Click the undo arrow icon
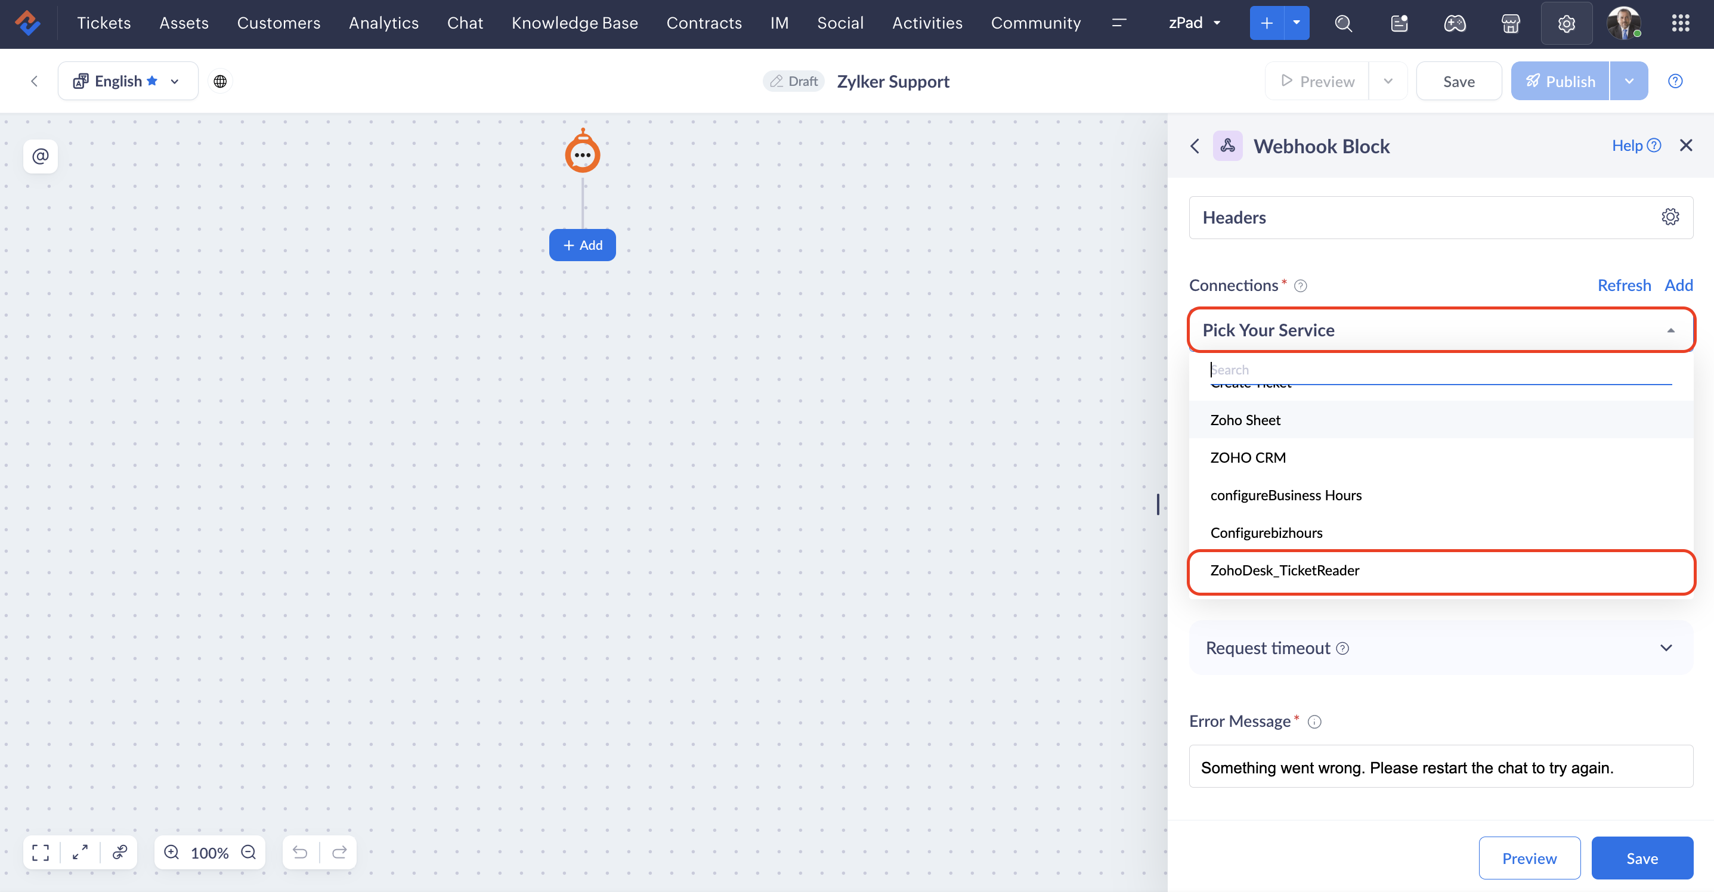This screenshot has width=1714, height=892. coord(300,852)
